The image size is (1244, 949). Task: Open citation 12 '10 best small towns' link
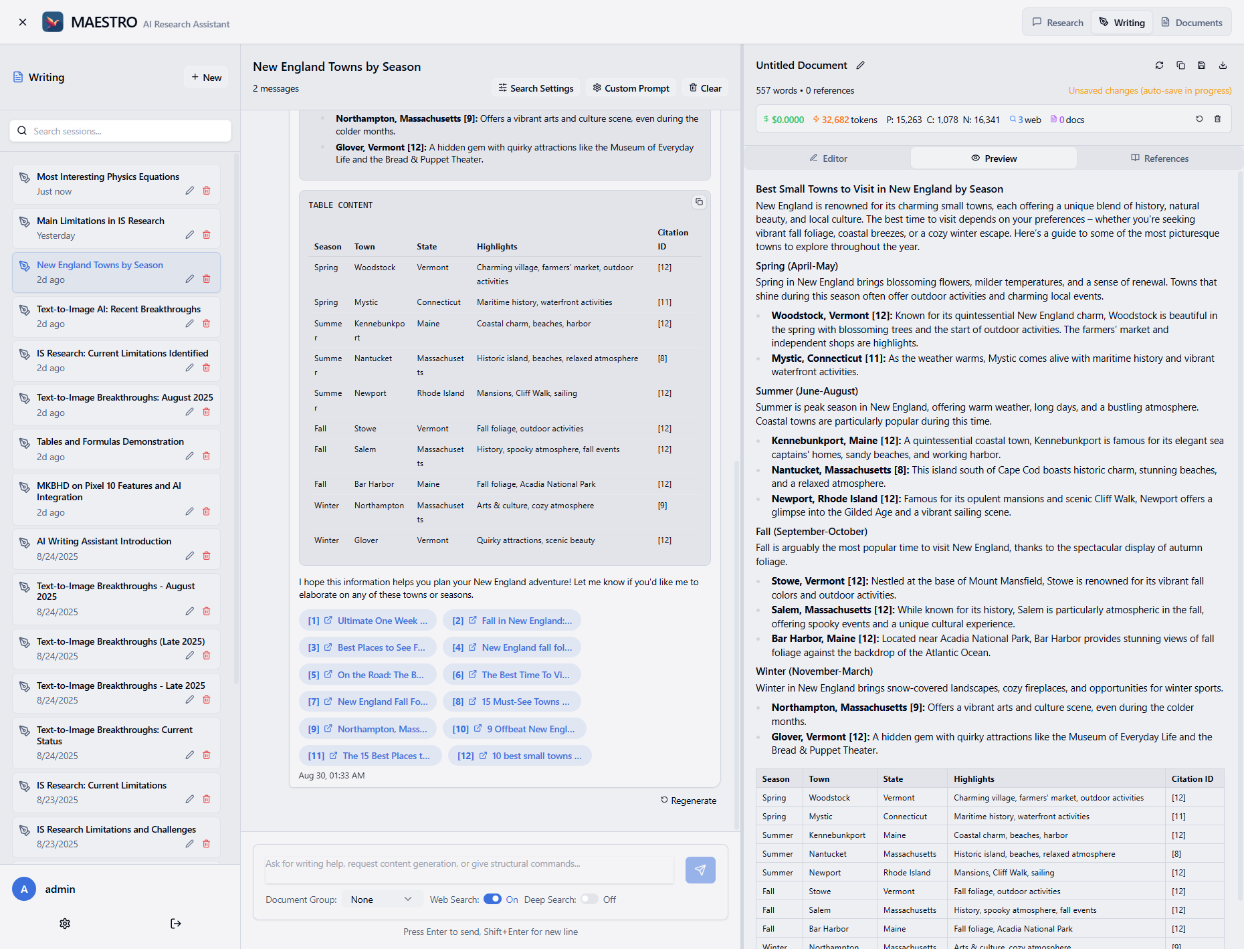[520, 756]
